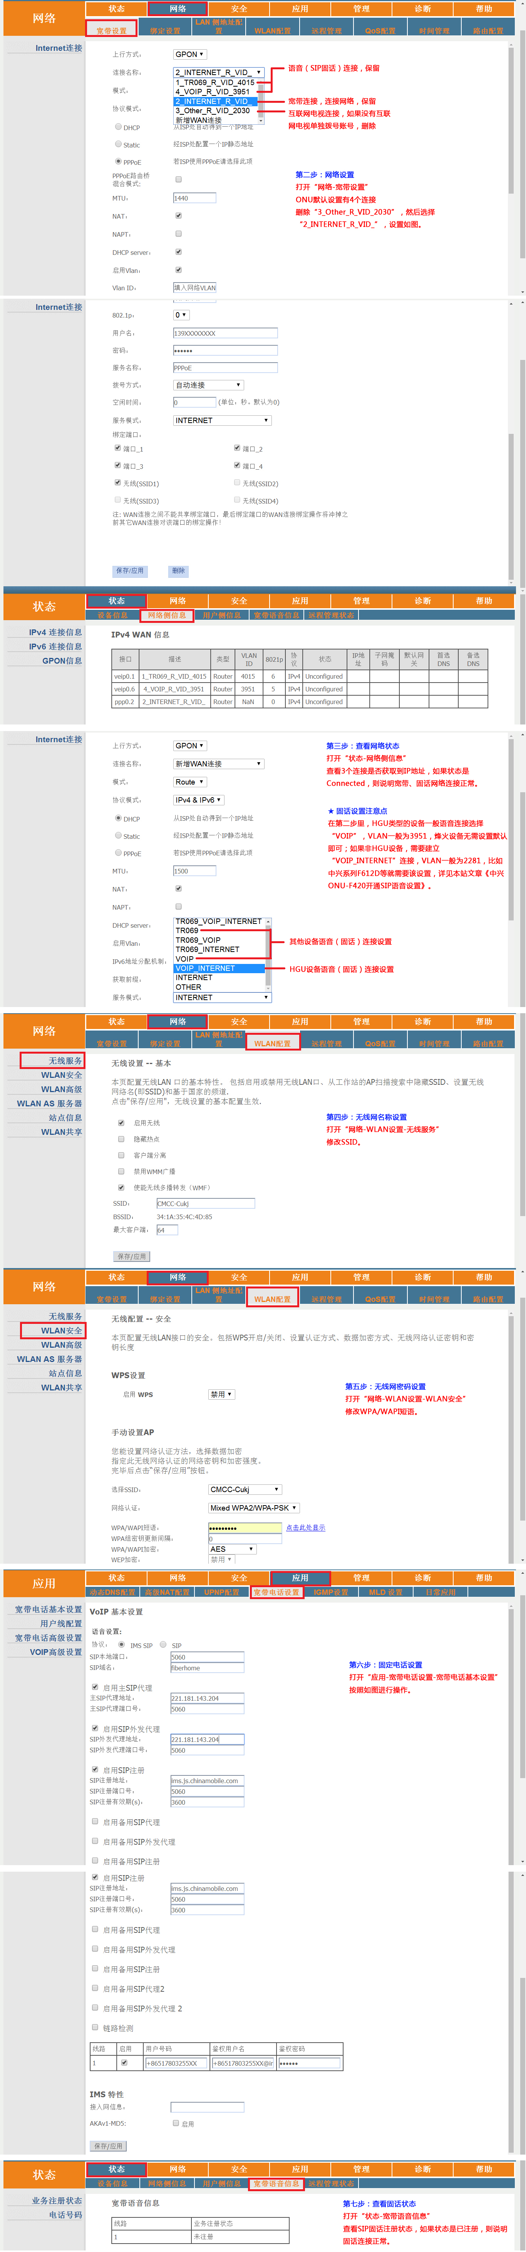Click the 4_VOIP_R_VID_3951 table cell
Image resolution: width=526 pixels, height=2252 pixels.
pos(175,689)
